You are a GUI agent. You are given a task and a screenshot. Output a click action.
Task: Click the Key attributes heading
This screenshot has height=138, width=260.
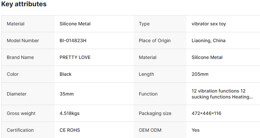(24, 4)
